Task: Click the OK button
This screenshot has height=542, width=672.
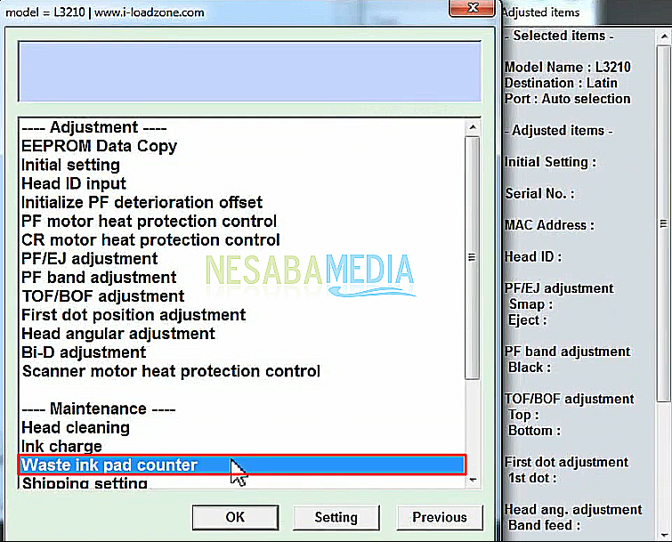Action: (234, 517)
